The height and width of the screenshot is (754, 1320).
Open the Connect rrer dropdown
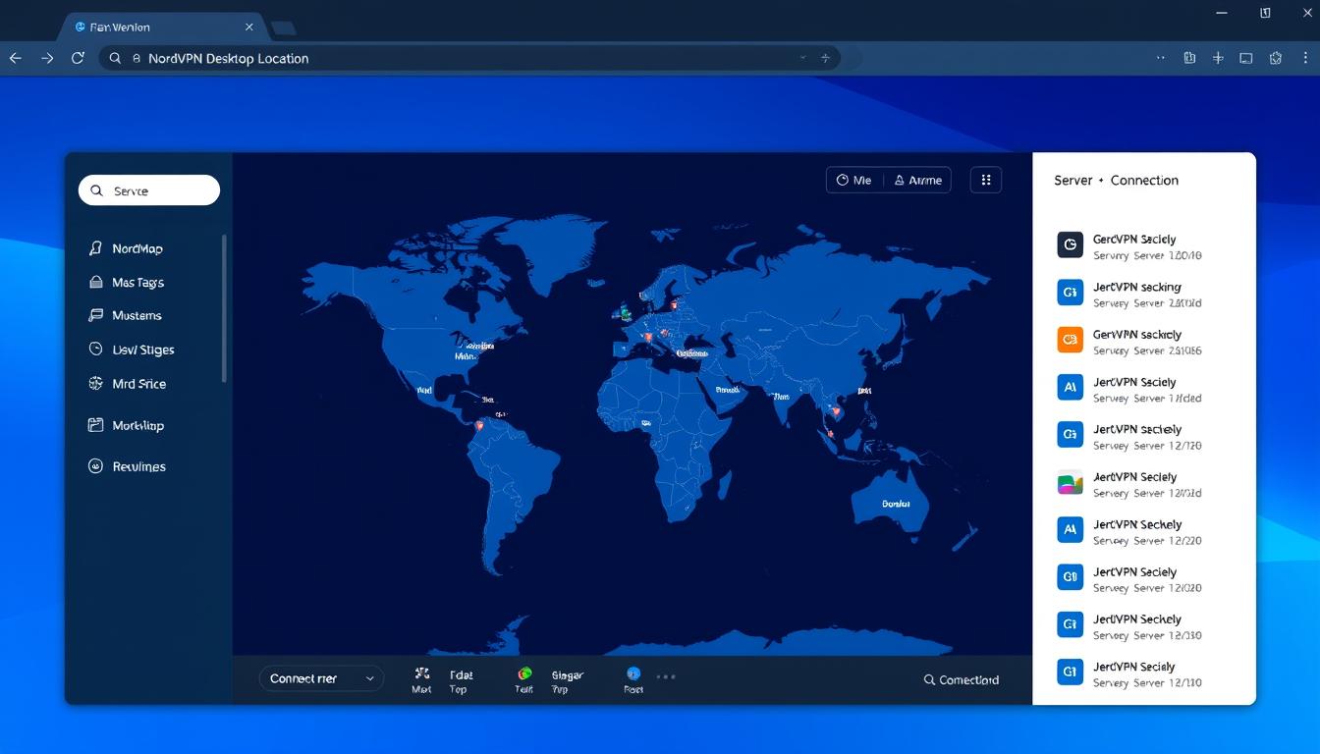click(321, 678)
